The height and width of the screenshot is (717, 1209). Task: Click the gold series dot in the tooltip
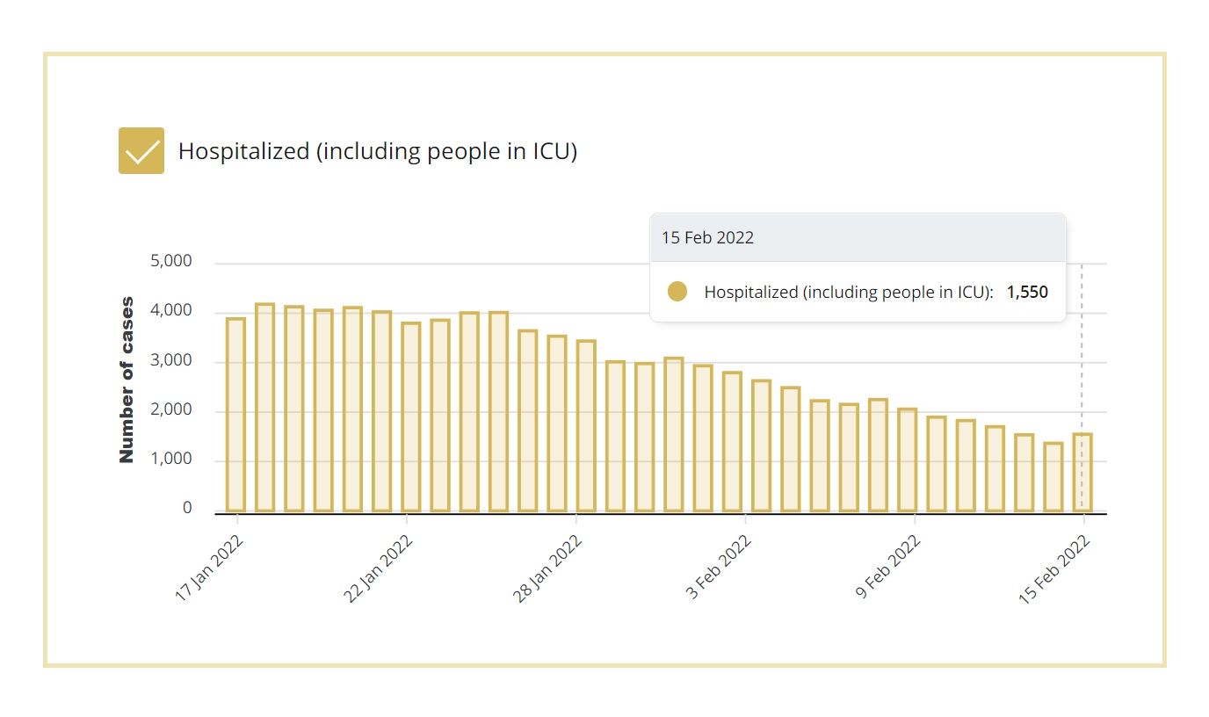pyautogui.click(x=677, y=292)
